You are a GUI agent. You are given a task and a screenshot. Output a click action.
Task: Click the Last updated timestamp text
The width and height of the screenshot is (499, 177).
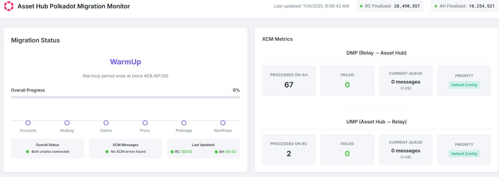tap(311, 6)
